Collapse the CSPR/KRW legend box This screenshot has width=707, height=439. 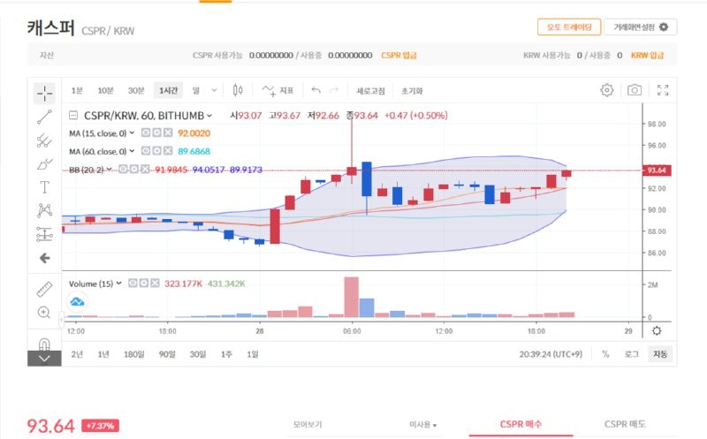[73, 116]
